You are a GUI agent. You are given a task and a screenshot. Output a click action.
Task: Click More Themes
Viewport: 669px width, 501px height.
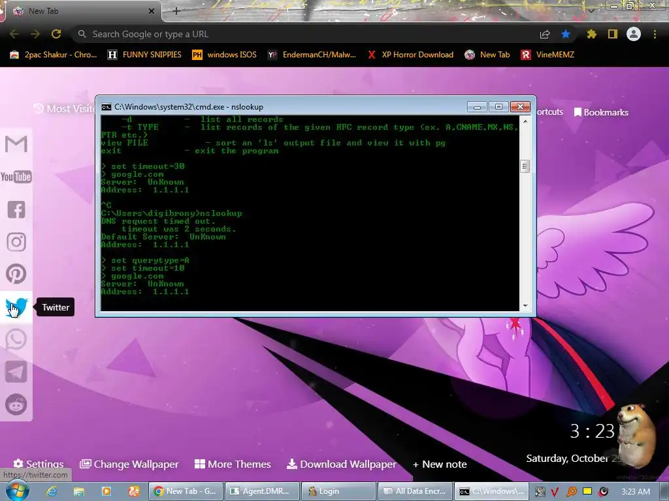[233, 464]
